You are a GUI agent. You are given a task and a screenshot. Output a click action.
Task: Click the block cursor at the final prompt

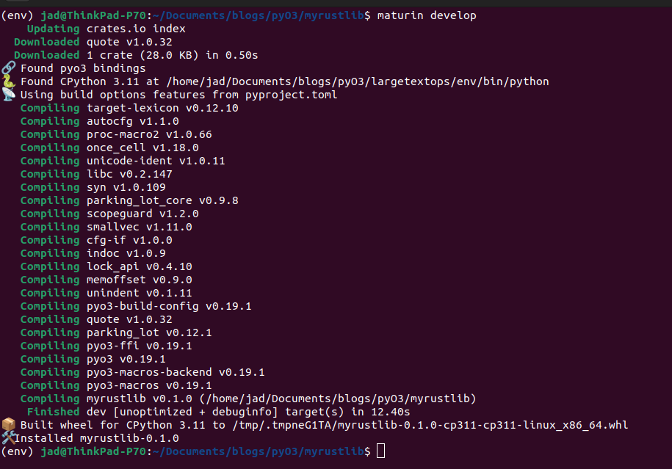380,451
